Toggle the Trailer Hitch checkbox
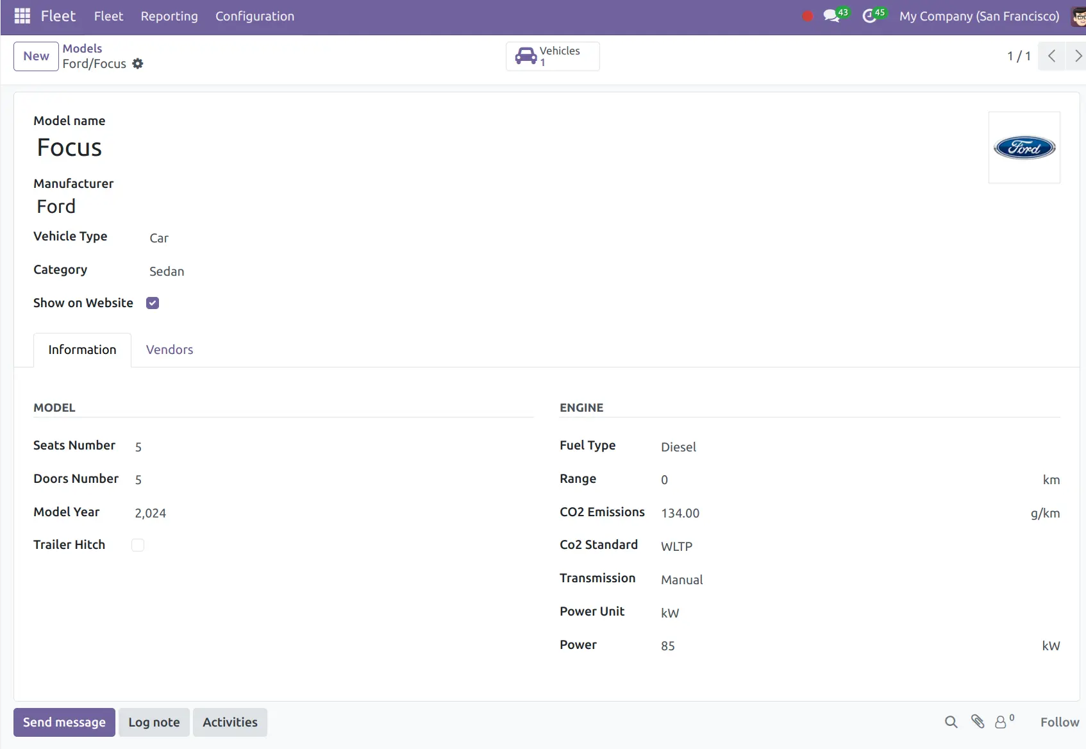Image resolution: width=1086 pixels, height=749 pixels. click(x=138, y=545)
